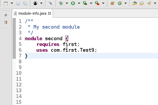Click line number 7 in the gutter
Viewport: 158px width, 105px height.
20,56
